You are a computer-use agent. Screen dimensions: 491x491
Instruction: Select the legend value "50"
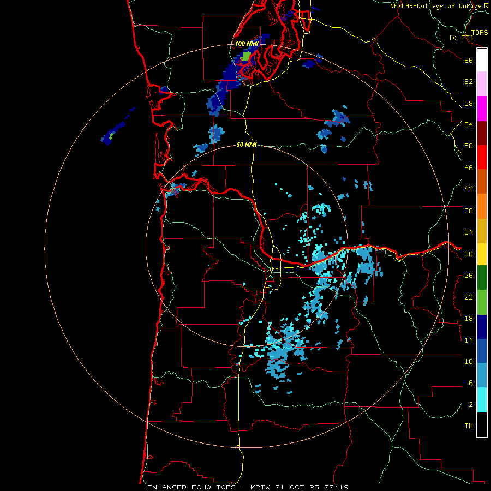469,146
